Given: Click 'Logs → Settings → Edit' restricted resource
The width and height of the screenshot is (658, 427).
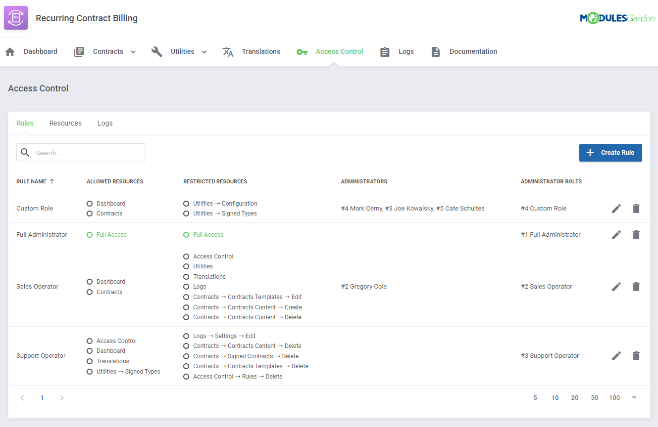Looking at the screenshot, I should [x=224, y=336].
